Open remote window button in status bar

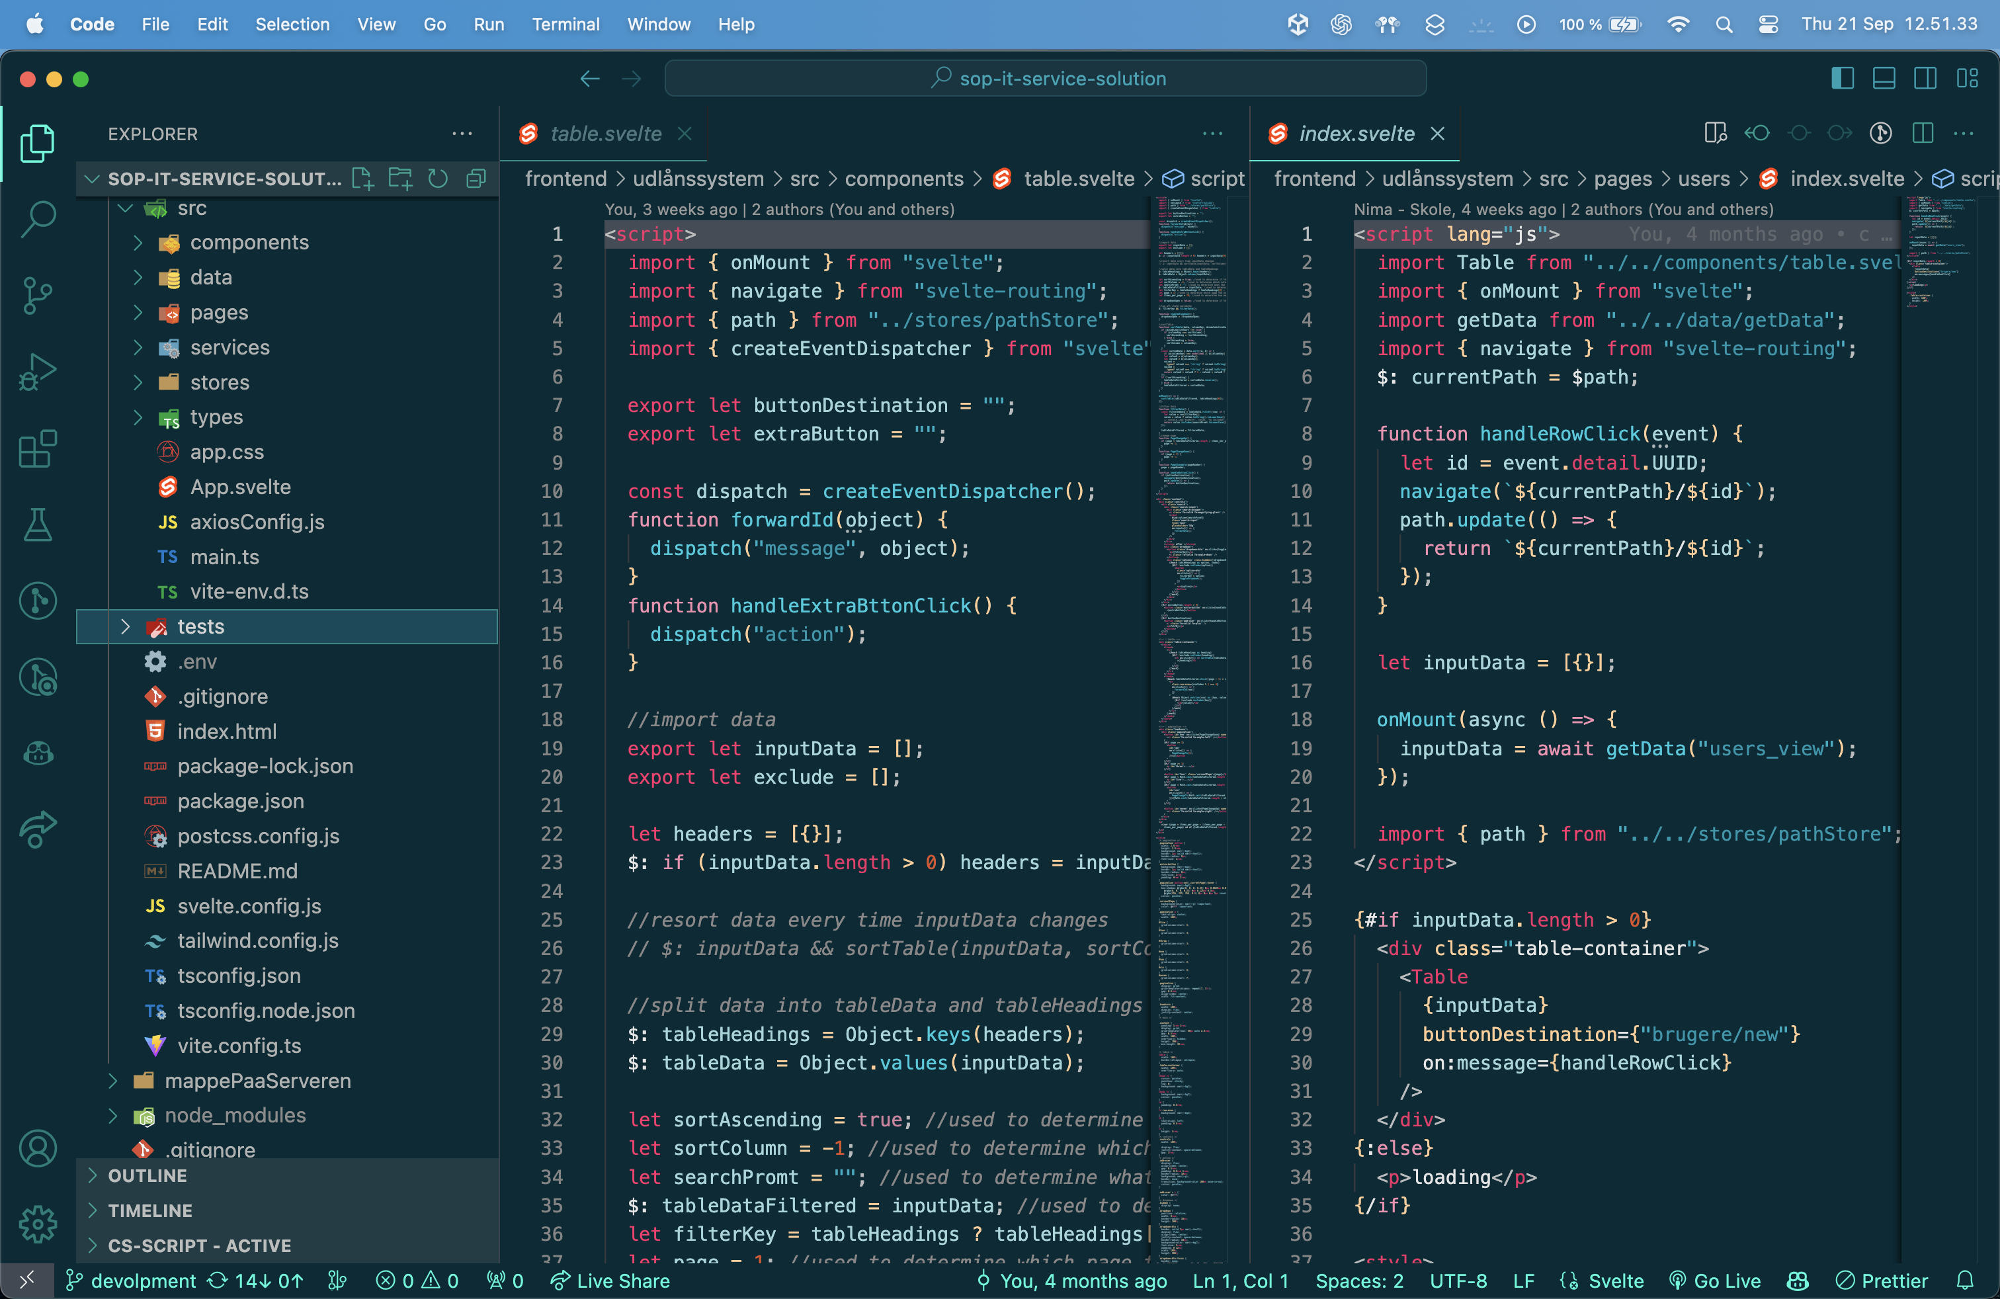[x=27, y=1280]
